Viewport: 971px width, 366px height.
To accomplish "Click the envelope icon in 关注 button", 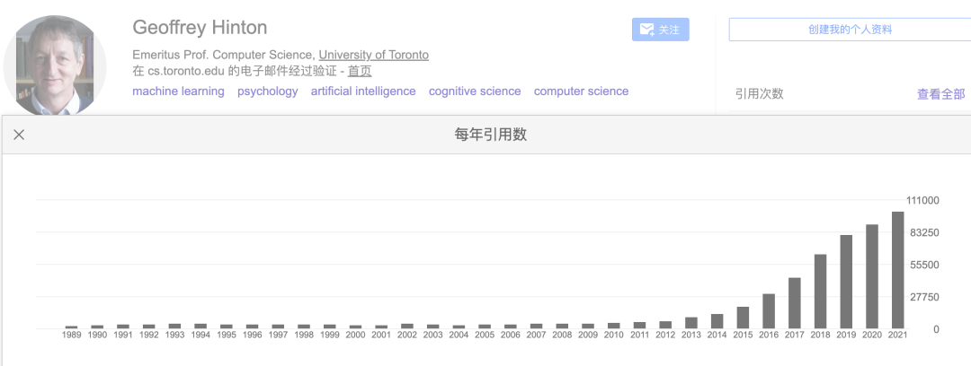I will [x=646, y=30].
